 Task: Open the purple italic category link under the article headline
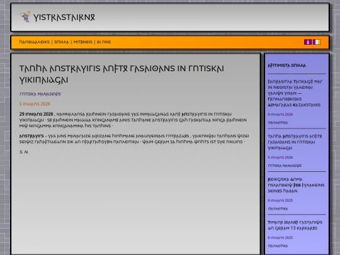pyautogui.click(x=40, y=94)
